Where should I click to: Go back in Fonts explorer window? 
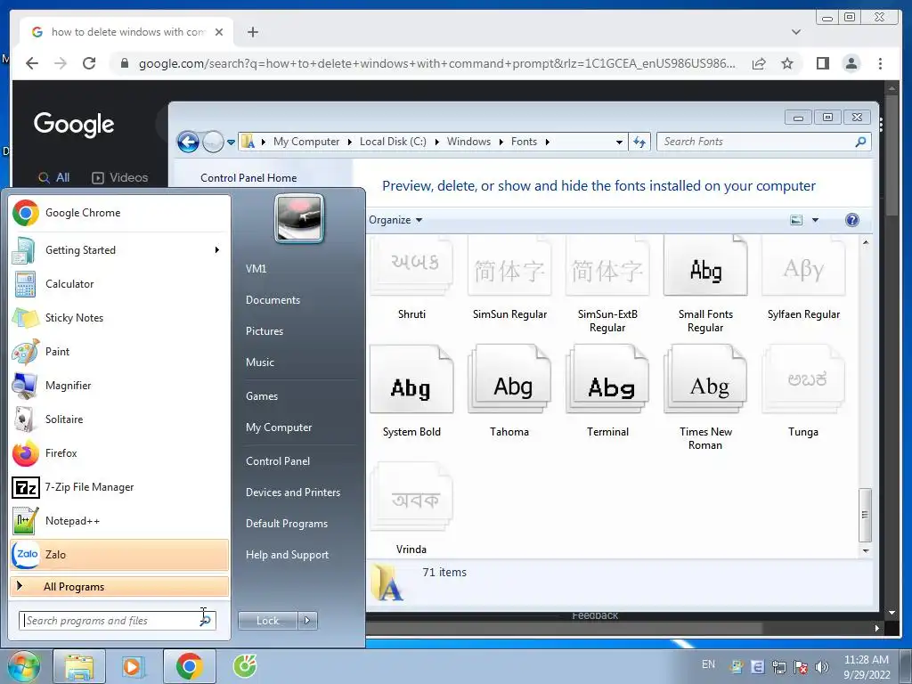pyautogui.click(x=189, y=142)
